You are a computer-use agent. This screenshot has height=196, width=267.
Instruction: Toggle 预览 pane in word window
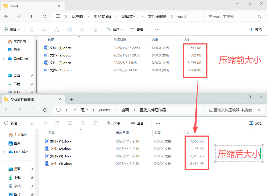click(255, 30)
